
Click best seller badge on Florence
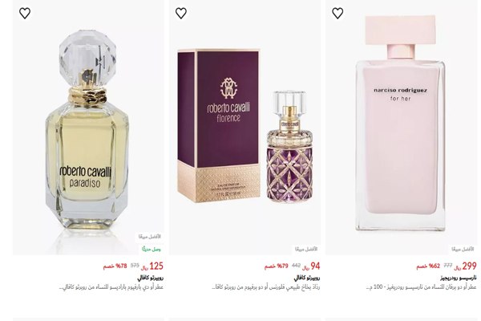click(x=306, y=249)
